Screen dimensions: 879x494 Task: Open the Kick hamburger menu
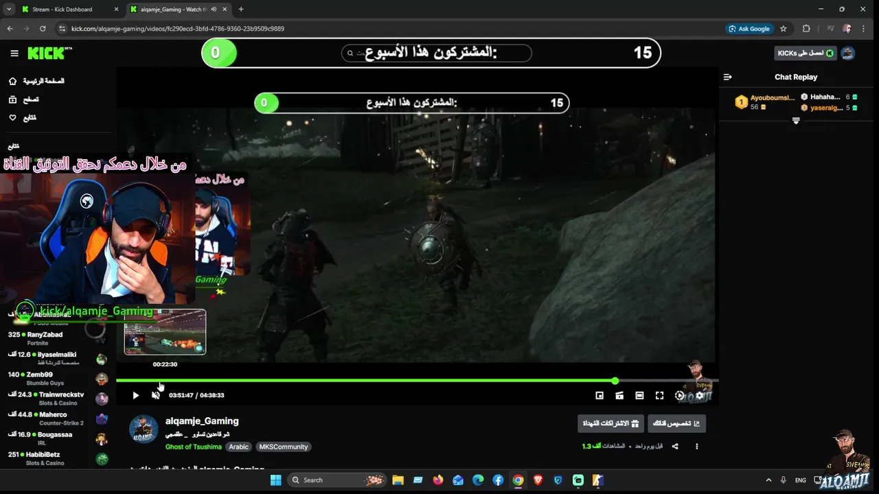coord(14,53)
